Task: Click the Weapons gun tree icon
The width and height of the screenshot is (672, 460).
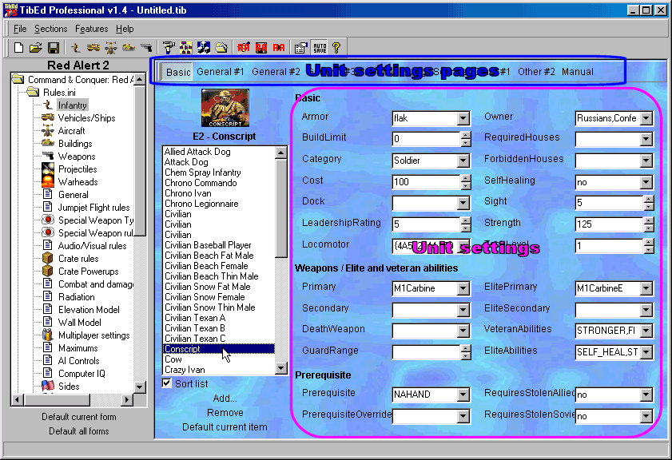Action: 48,156
